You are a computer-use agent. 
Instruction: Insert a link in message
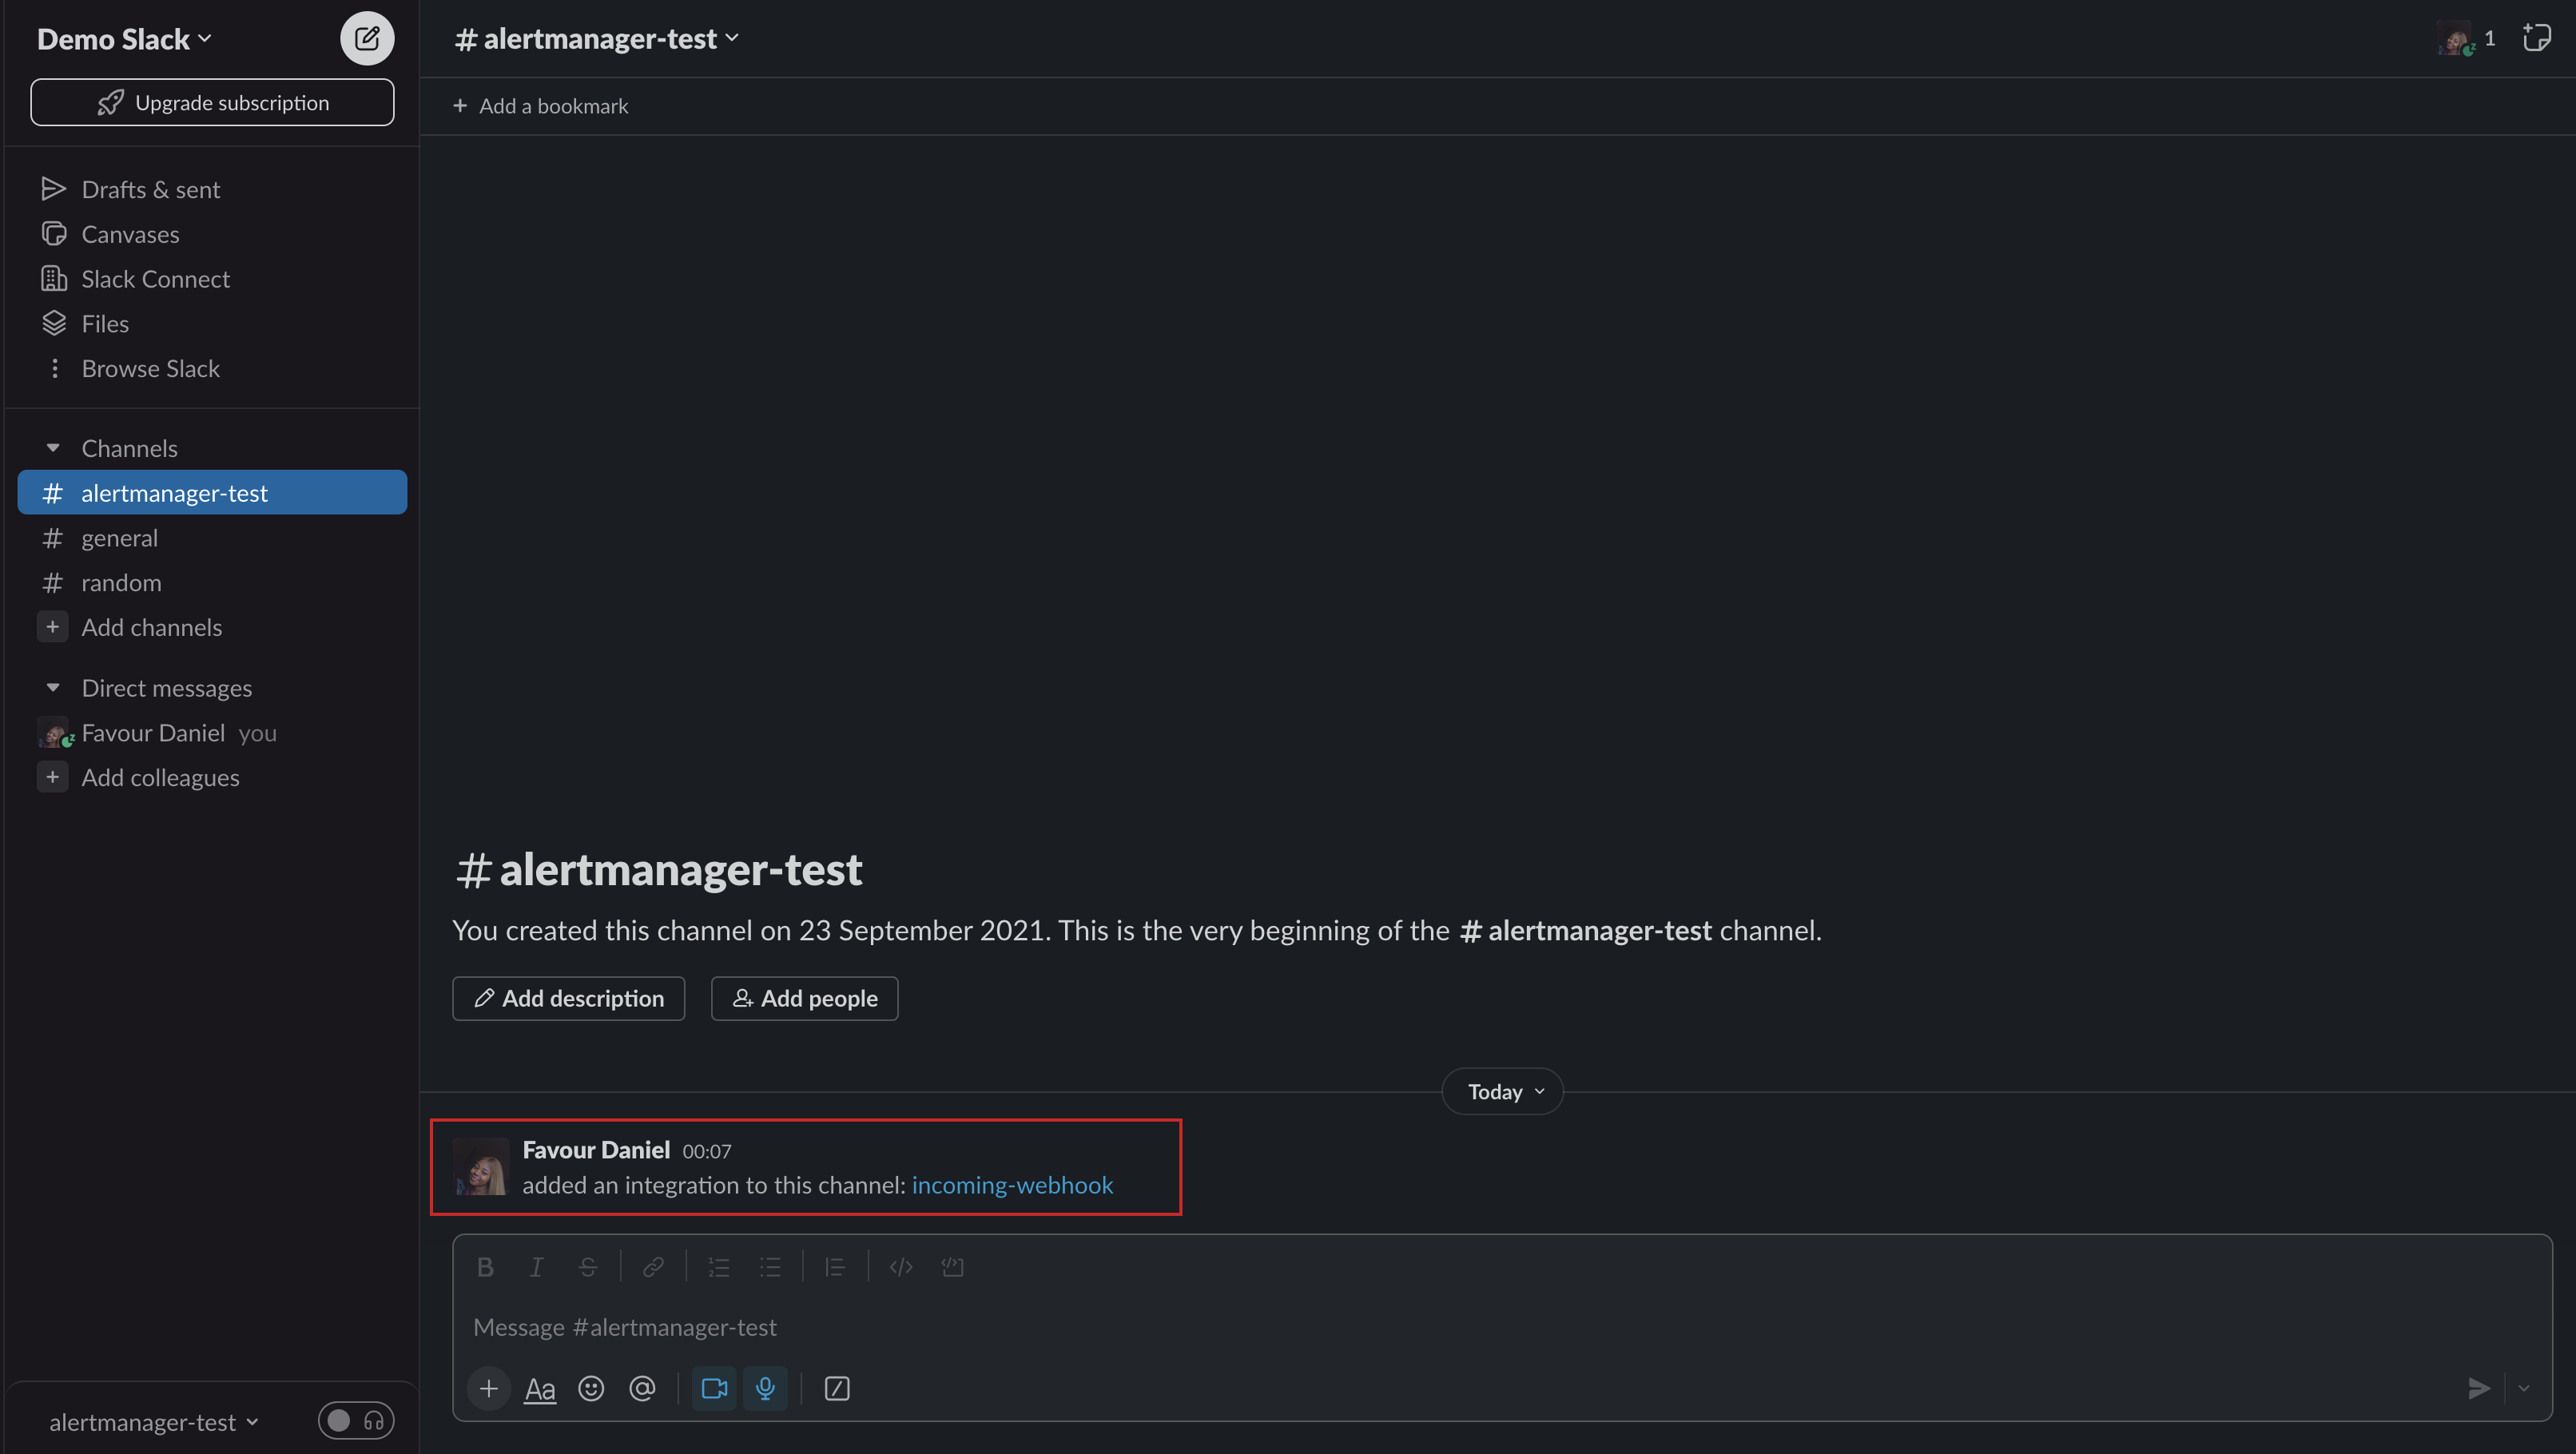[653, 1267]
